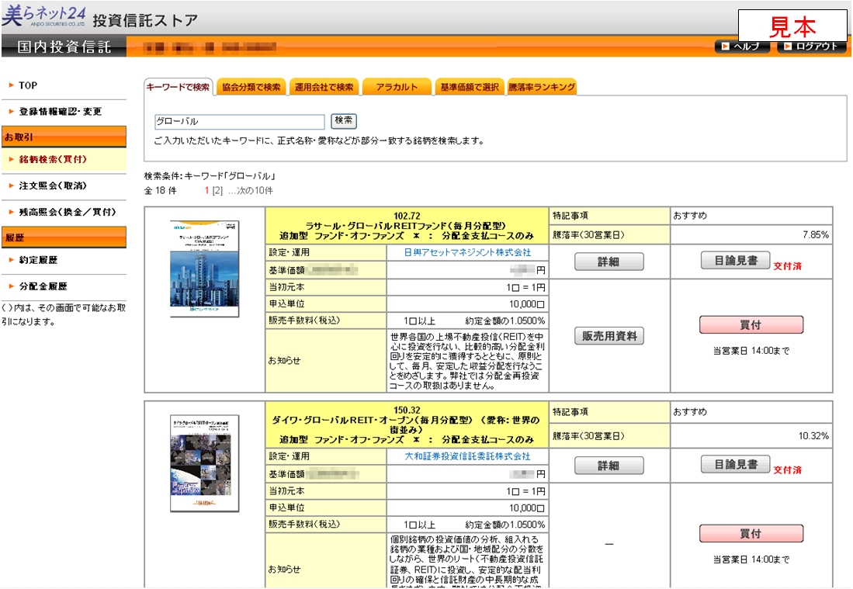
Task: Click 買付 for the ダイワ・グローバルREIT・オープン
Action: point(751,534)
